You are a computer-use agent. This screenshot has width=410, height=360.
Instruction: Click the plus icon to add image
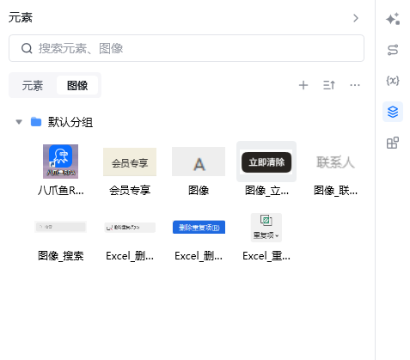303,85
